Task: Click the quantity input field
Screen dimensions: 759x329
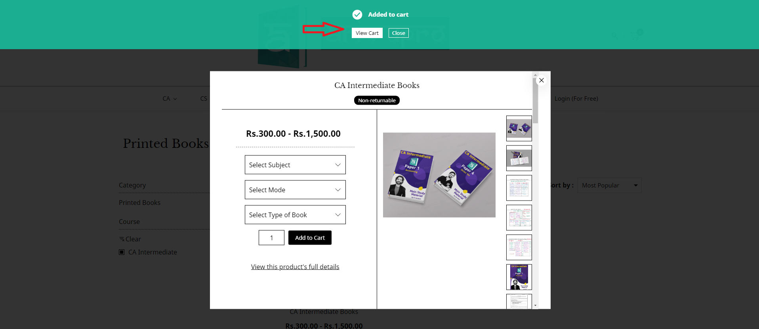Action: [x=271, y=238]
